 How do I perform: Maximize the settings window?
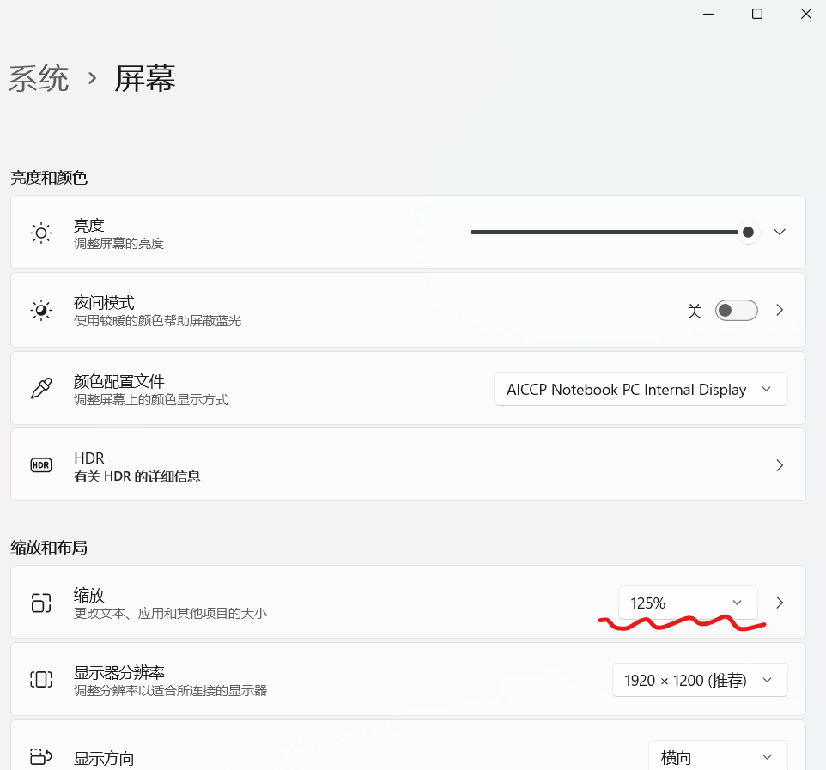pyautogui.click(x=757, y=15)
